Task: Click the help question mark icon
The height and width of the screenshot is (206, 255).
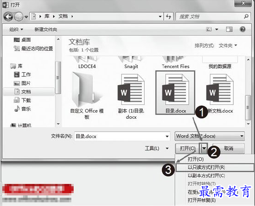Action: coord(243,29)
